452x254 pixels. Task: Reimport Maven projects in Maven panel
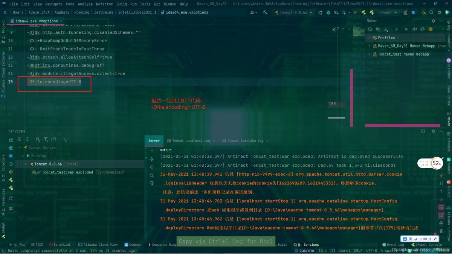[x=370, y=29]
